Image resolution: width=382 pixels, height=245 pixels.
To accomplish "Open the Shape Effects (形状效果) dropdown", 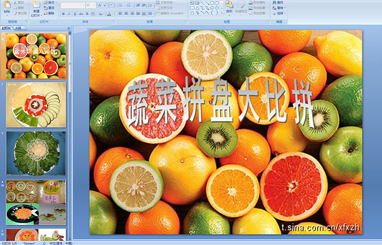I will tap(258, 13).
